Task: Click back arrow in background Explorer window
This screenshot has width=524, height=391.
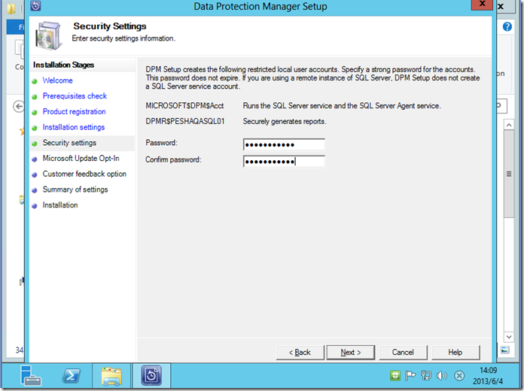Action: click(x=19, y=107)
